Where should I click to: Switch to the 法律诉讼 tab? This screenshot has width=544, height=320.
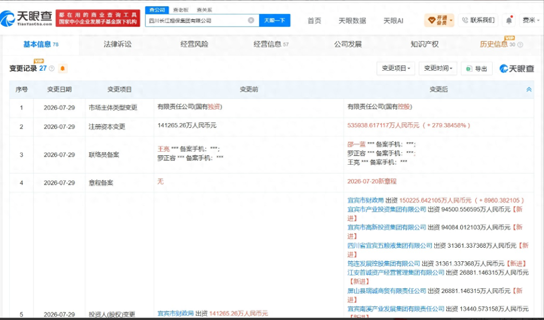point(117,44)
